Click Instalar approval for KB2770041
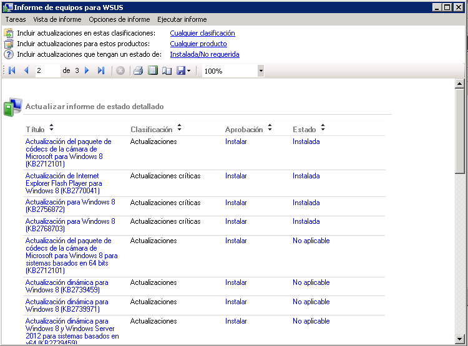The height and width of the screenshot is (346, 468). click(x=236, y=176)
